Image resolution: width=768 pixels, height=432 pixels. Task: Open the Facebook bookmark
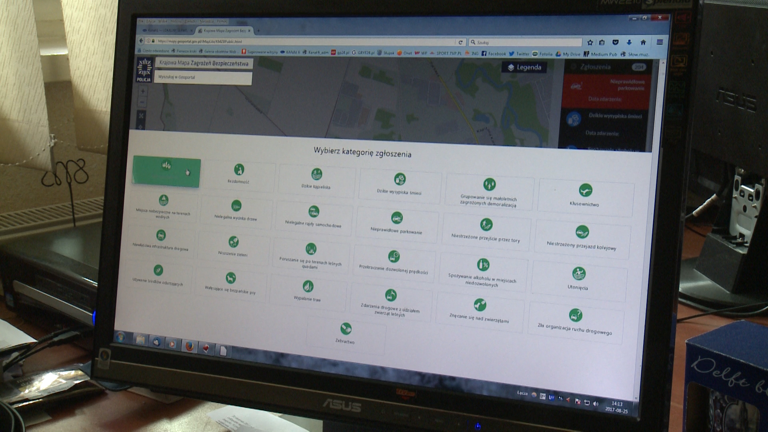pyautogui.click(x=494, y=54)
